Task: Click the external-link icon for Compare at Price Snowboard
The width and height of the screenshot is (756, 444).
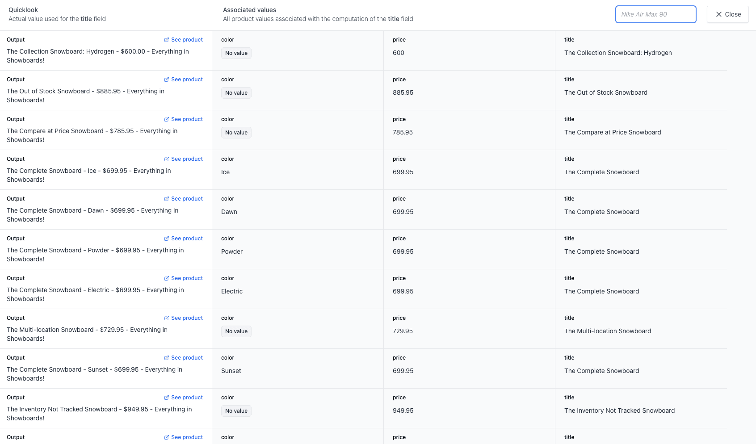Action: click(166, 119)
